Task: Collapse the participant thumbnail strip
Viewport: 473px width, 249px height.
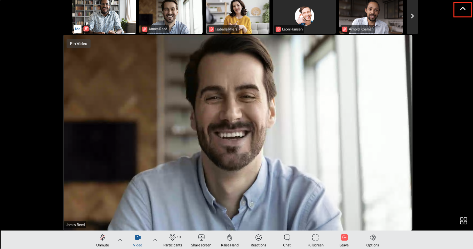Action: click(x=463, y=9)
